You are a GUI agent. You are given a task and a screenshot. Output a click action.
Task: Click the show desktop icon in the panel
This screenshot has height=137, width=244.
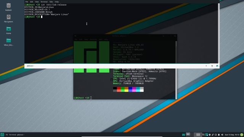[x=188, y=134]
